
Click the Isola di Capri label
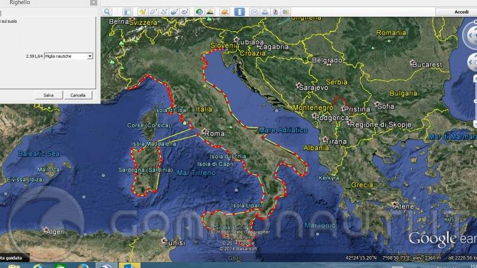(x=215, y=164)
